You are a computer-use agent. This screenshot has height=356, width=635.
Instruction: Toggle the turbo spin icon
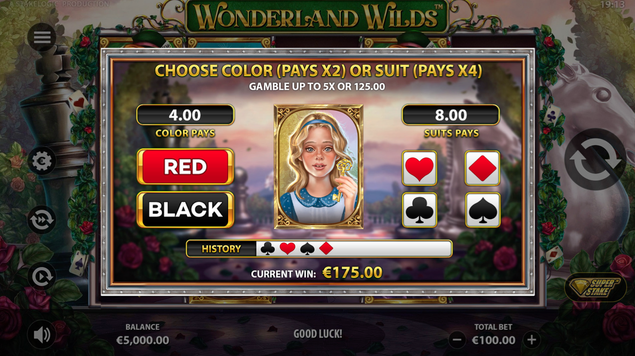click(x=42, y=220)
